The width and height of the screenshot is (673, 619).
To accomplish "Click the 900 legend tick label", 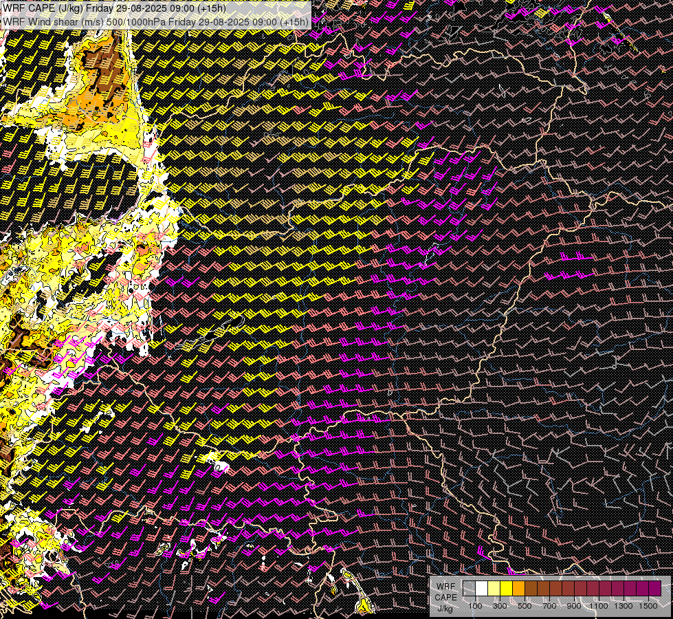I will (x=574, y=606).
